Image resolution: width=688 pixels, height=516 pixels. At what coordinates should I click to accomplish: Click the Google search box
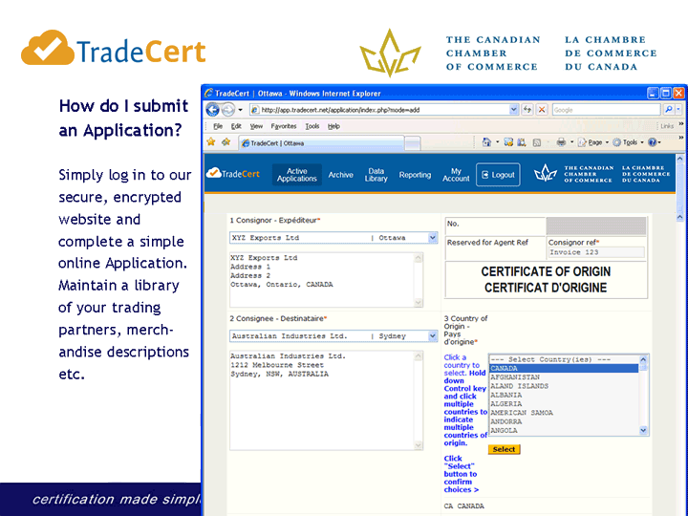606,110
